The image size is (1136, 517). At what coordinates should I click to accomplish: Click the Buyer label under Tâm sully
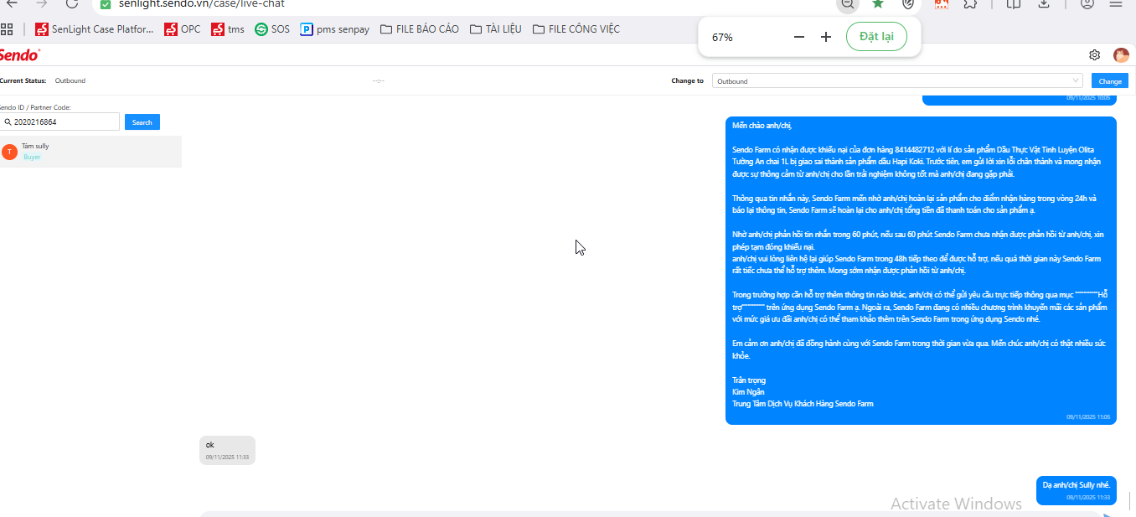pyautogui.click(x=32, y=158)
